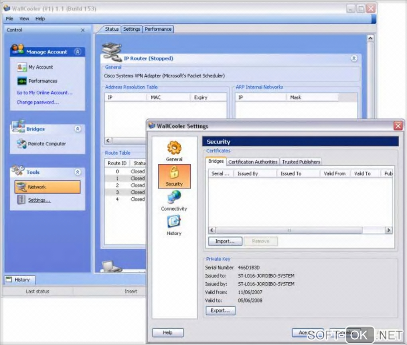407x345 pixels.
Task: Click certificates list horizontal scrollbar thumb
Action: point(289,230)
